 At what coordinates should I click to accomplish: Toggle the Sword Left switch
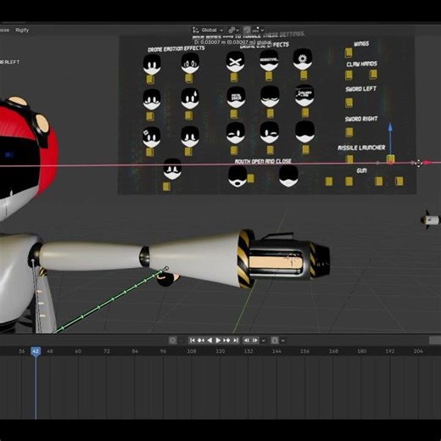(x=349, y=103)
